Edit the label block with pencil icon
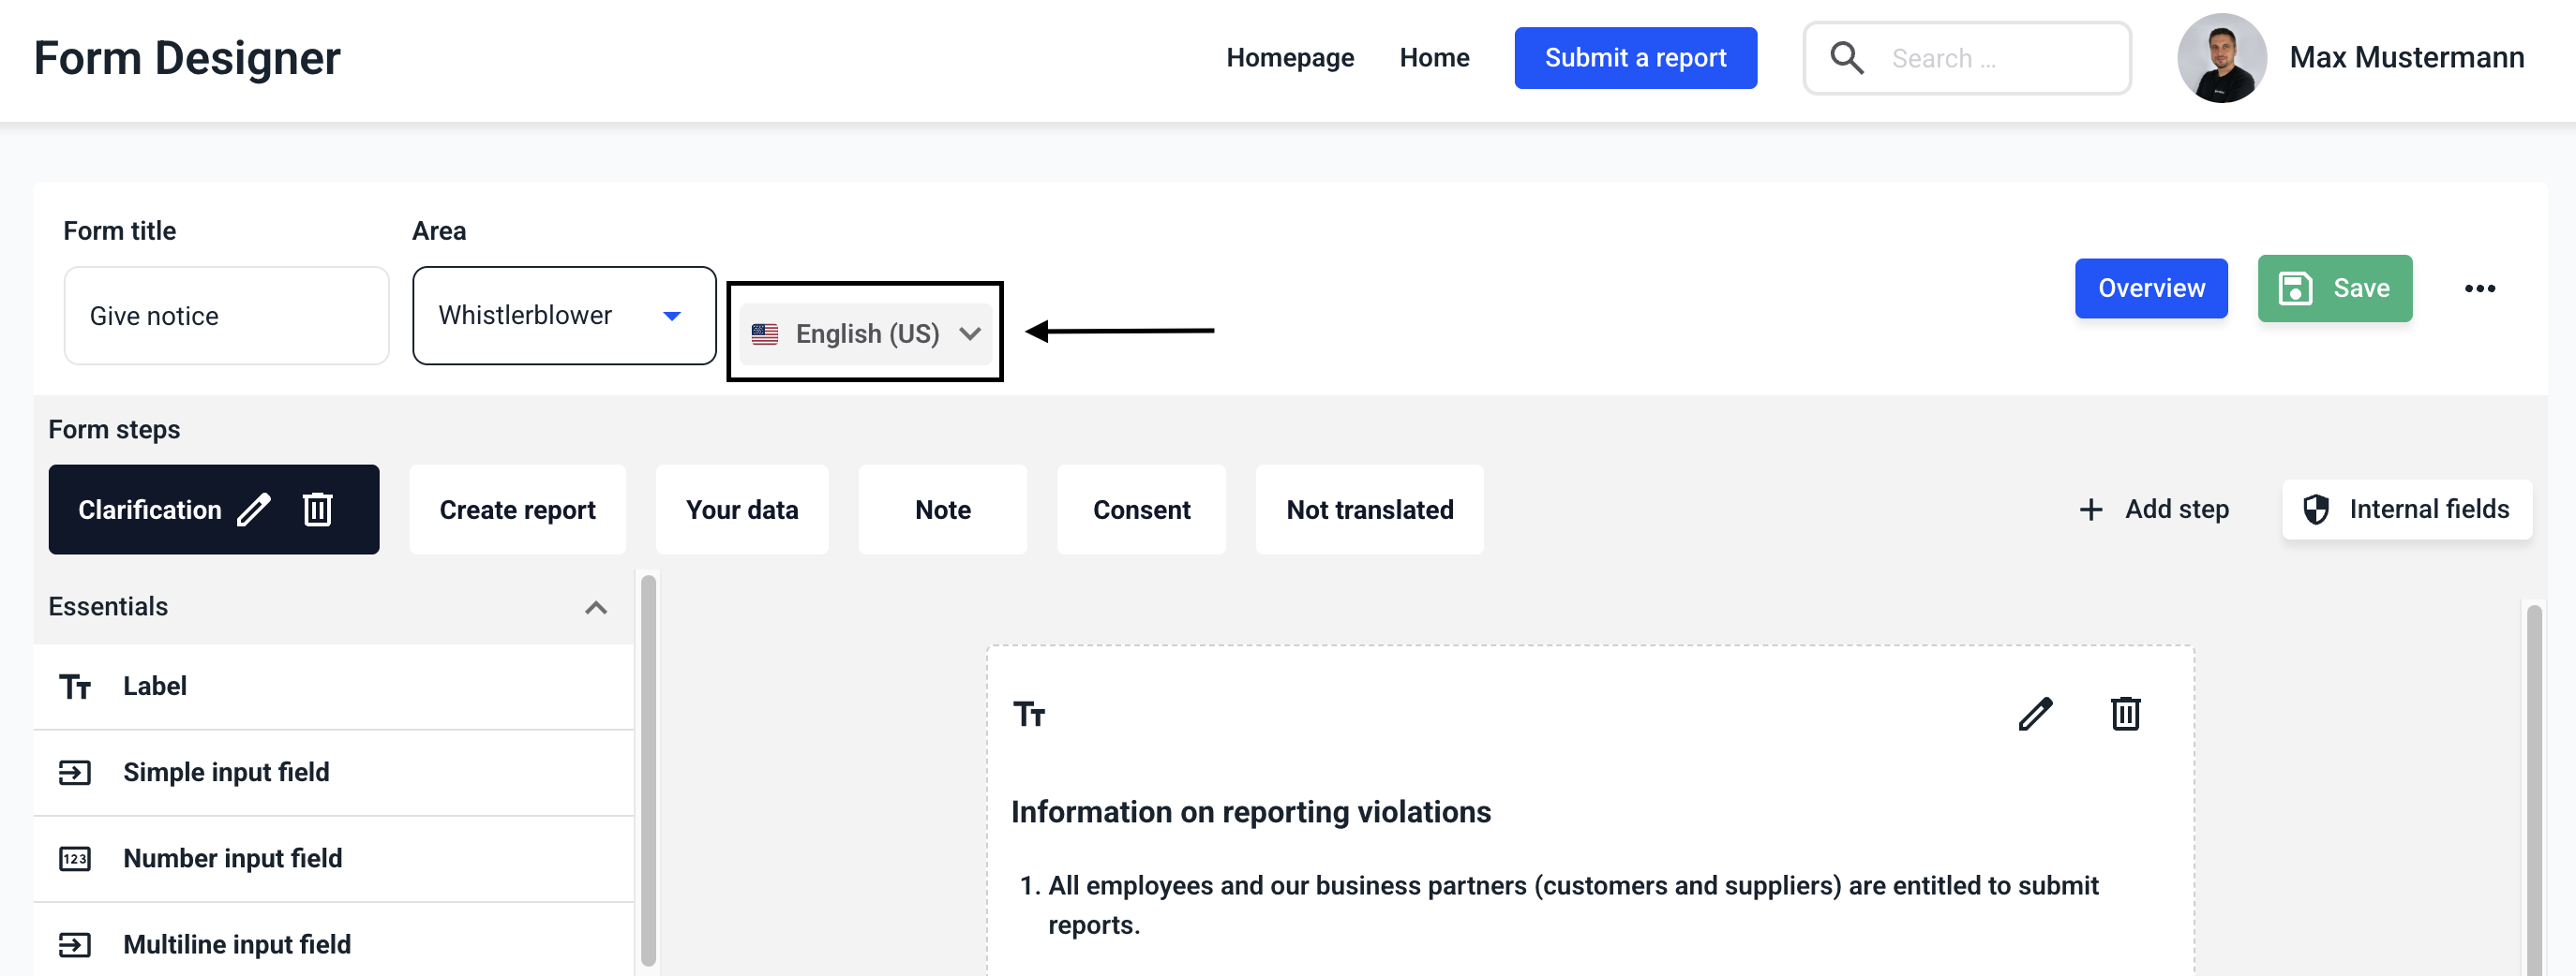 click(2035, 715)
